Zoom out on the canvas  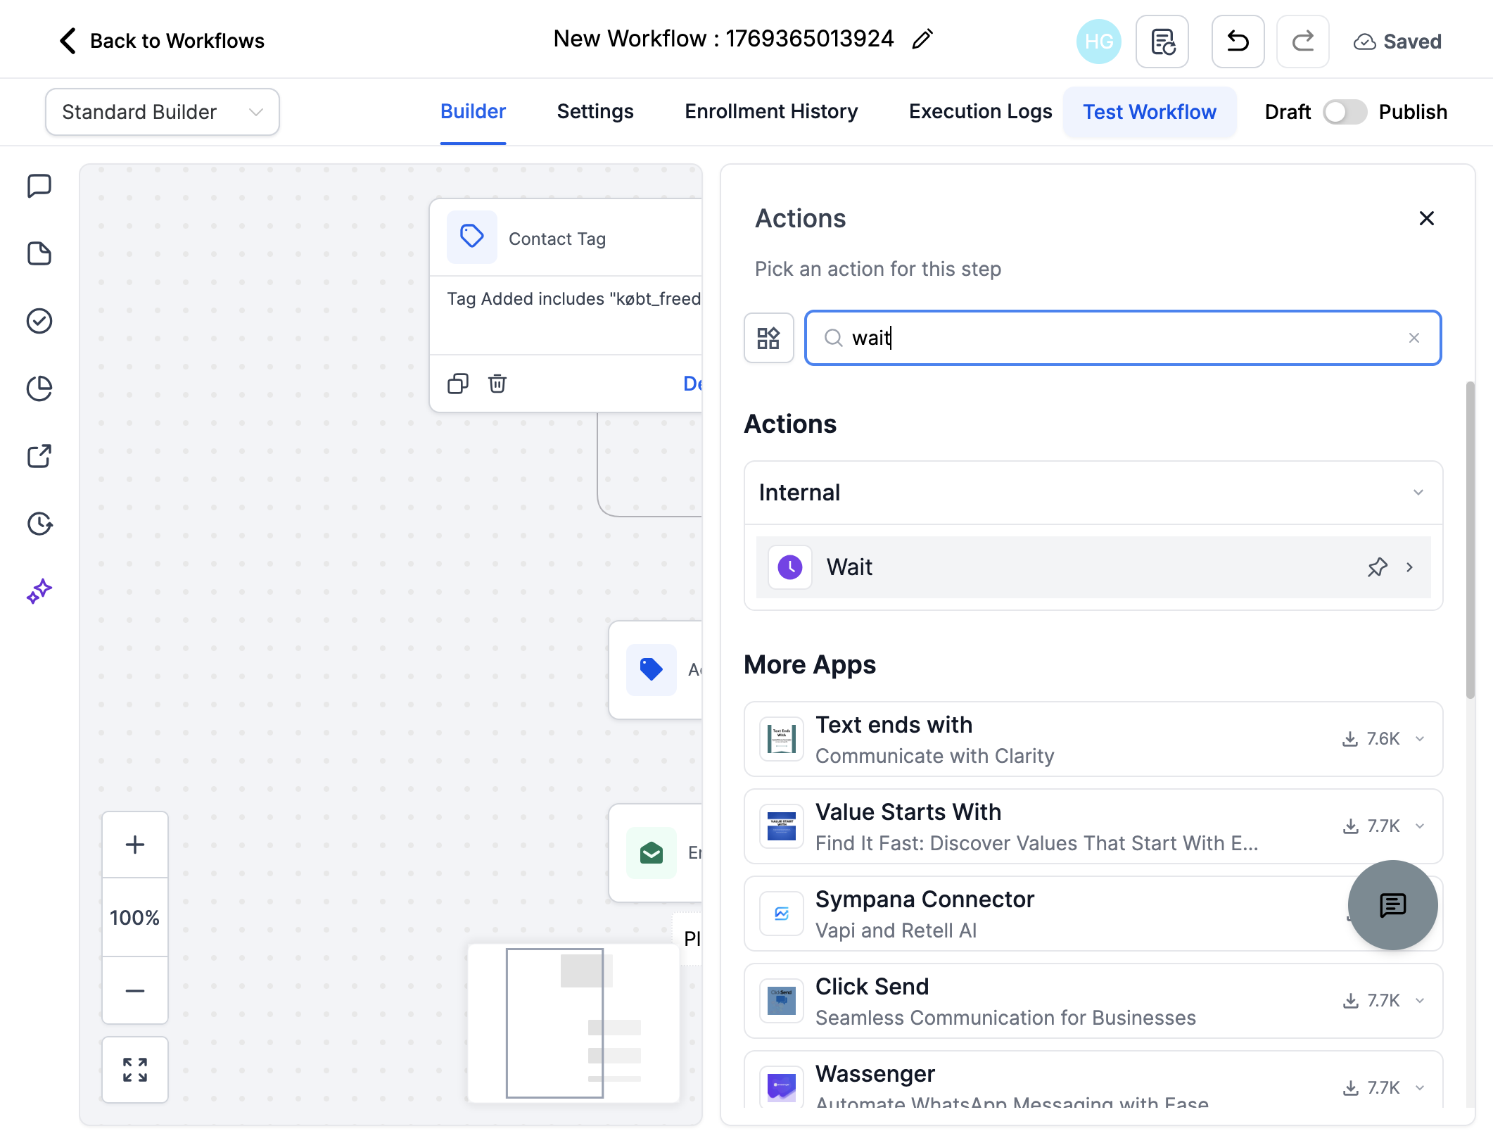(x=135, y=990)
